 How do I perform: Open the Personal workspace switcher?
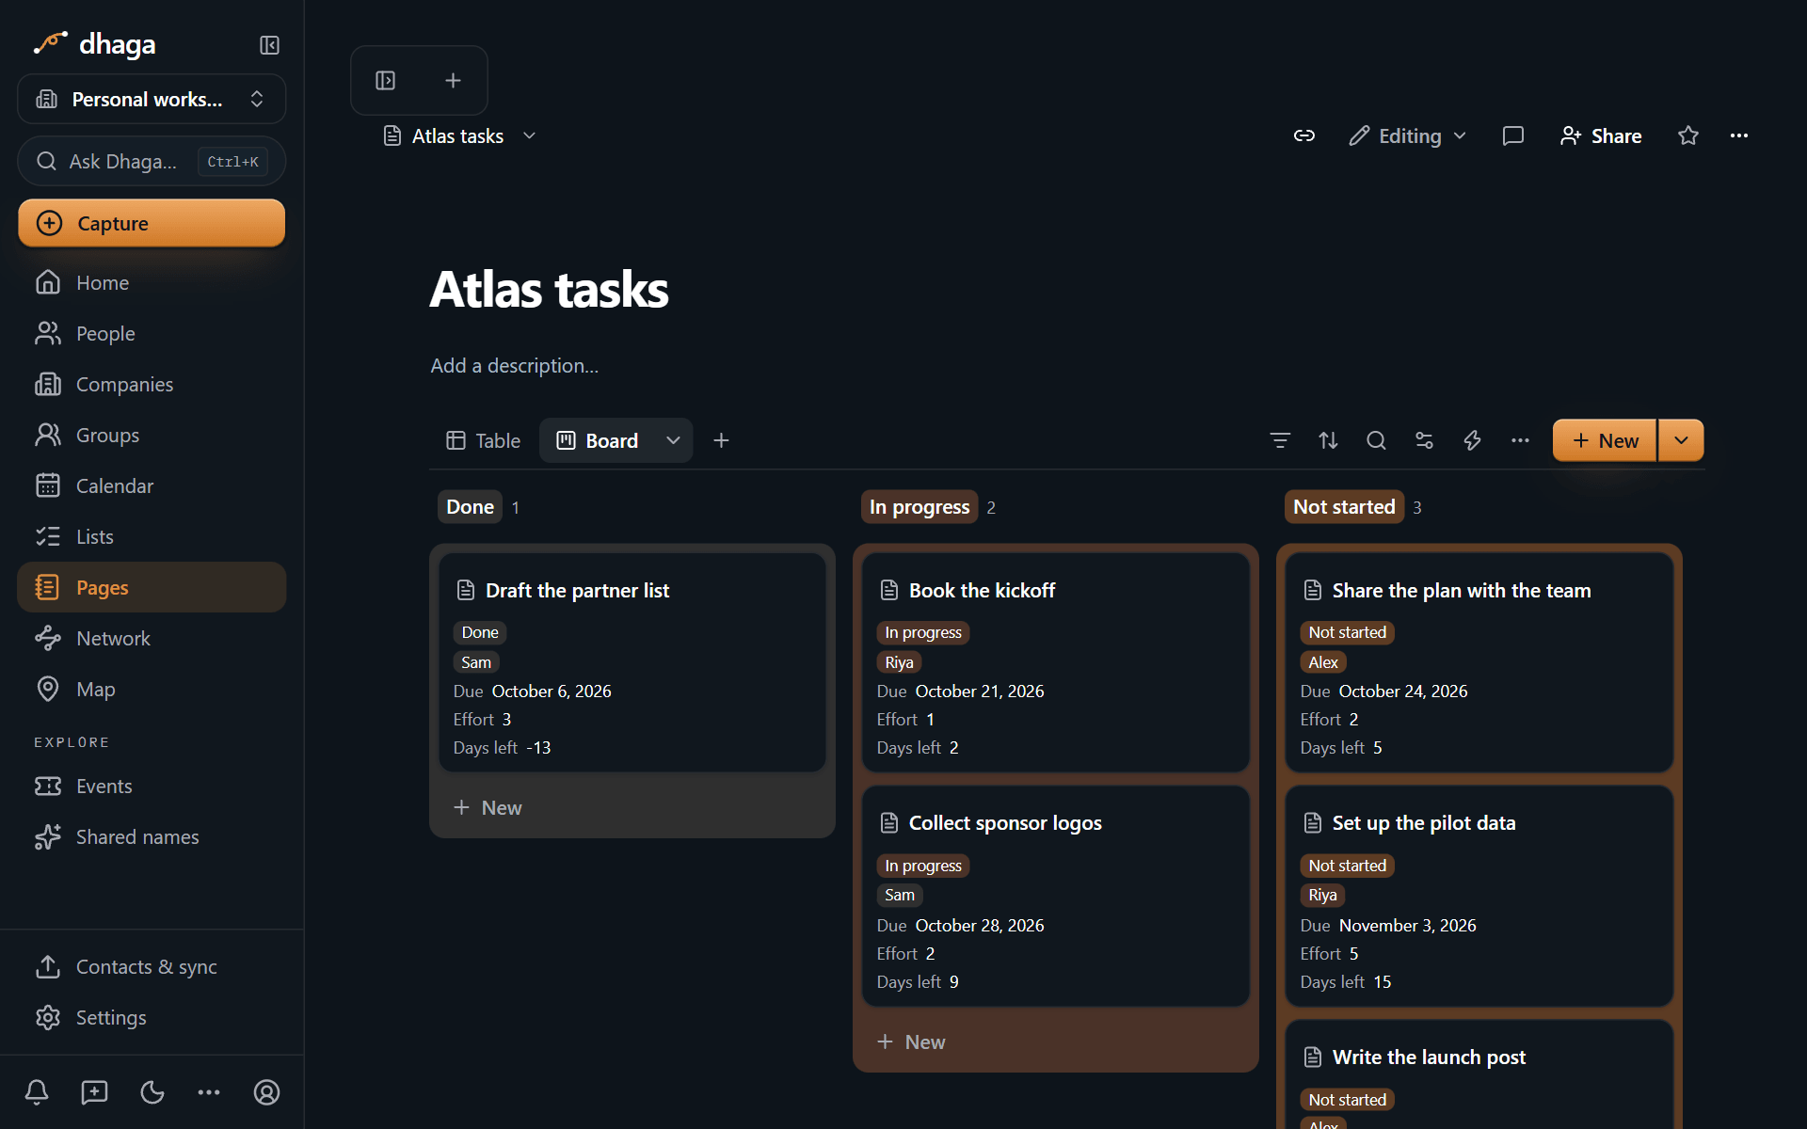coord(152,99)
